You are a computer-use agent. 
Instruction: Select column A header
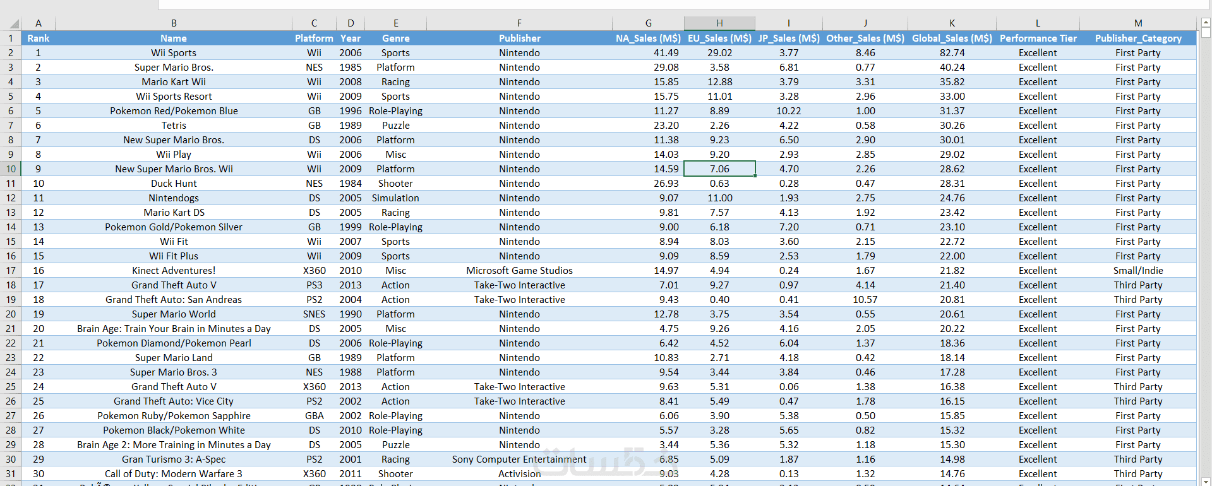coord(39,23)
